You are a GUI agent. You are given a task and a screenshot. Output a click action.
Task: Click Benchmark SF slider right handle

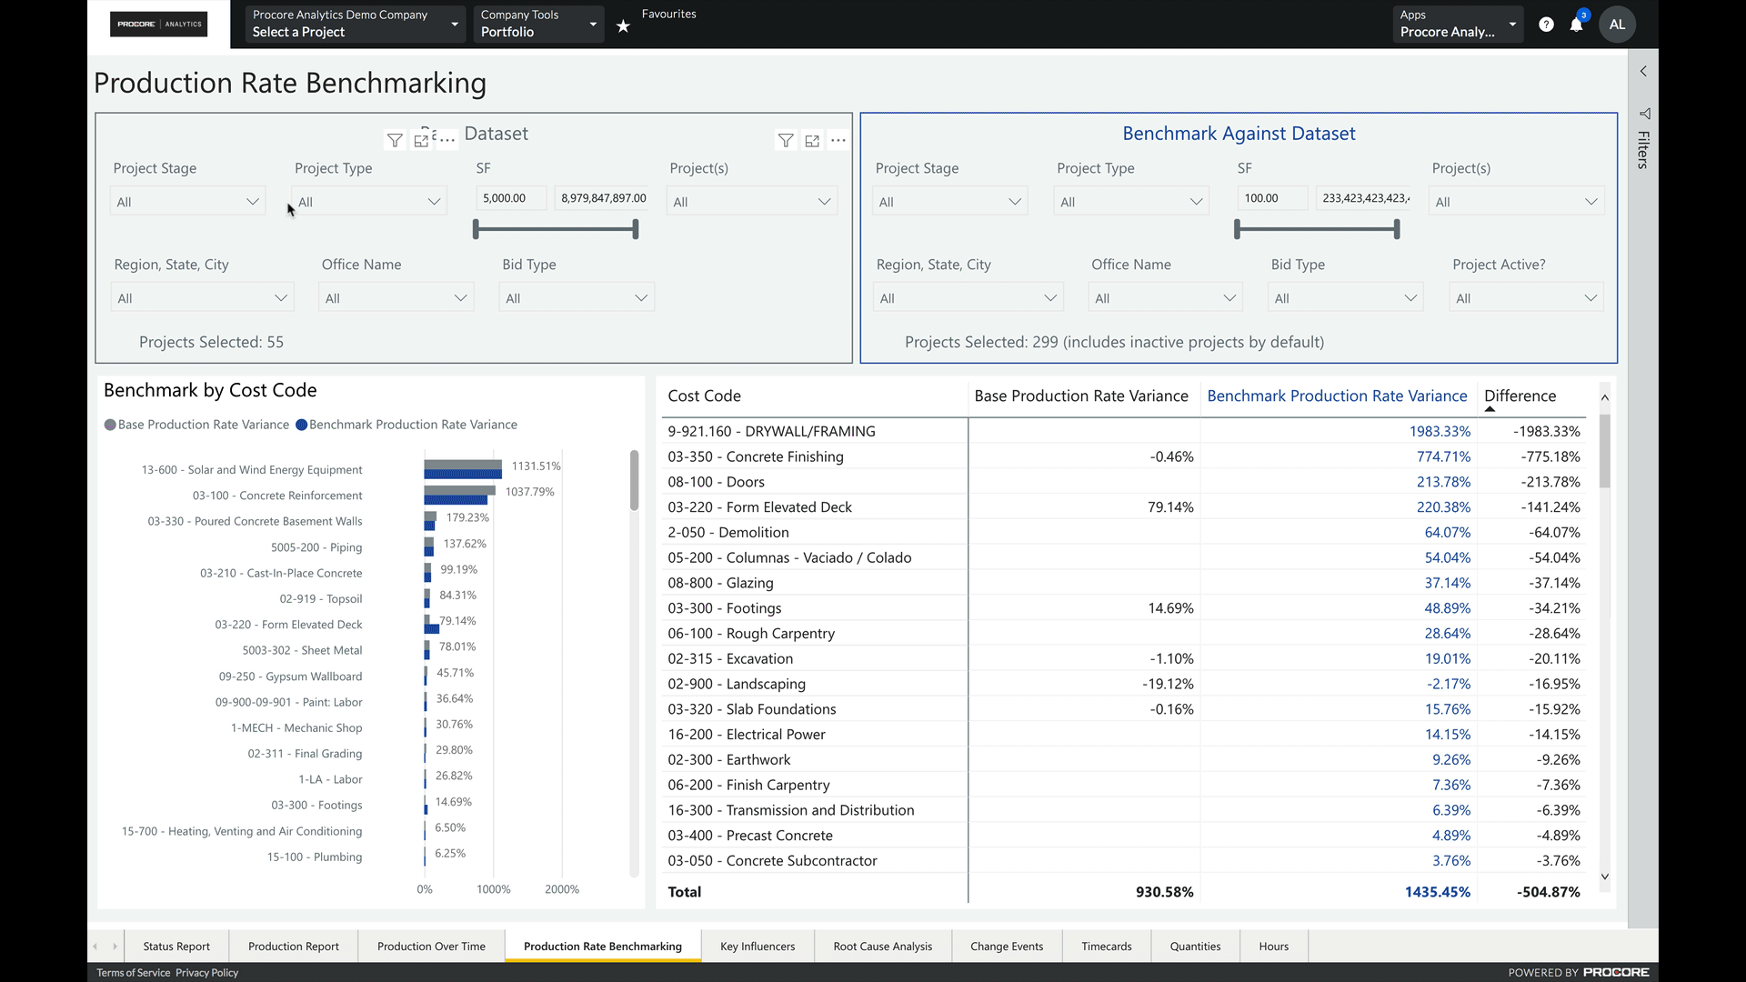(x=1397, y=230)
